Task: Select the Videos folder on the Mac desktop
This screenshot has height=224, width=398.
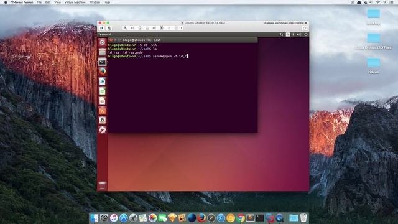Action: pyautogui.click(x=373, y=66)
